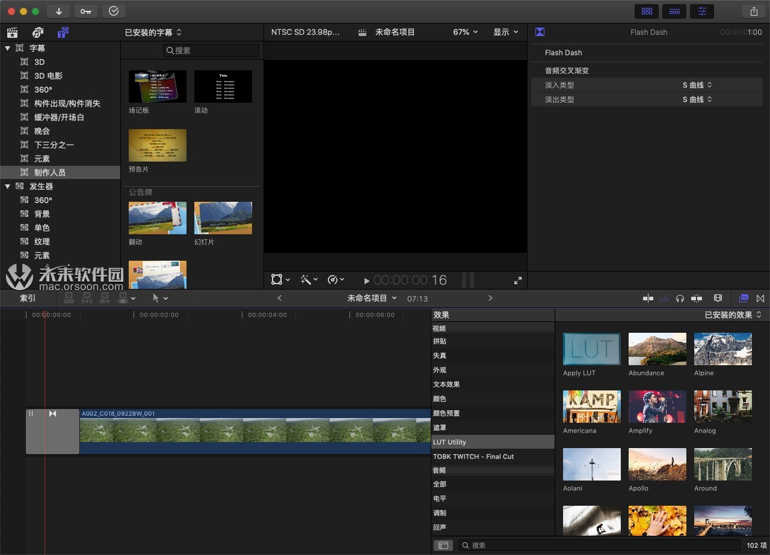Select the 滚动 title thumbnail
770x555 pixels.
coord(223,86)
